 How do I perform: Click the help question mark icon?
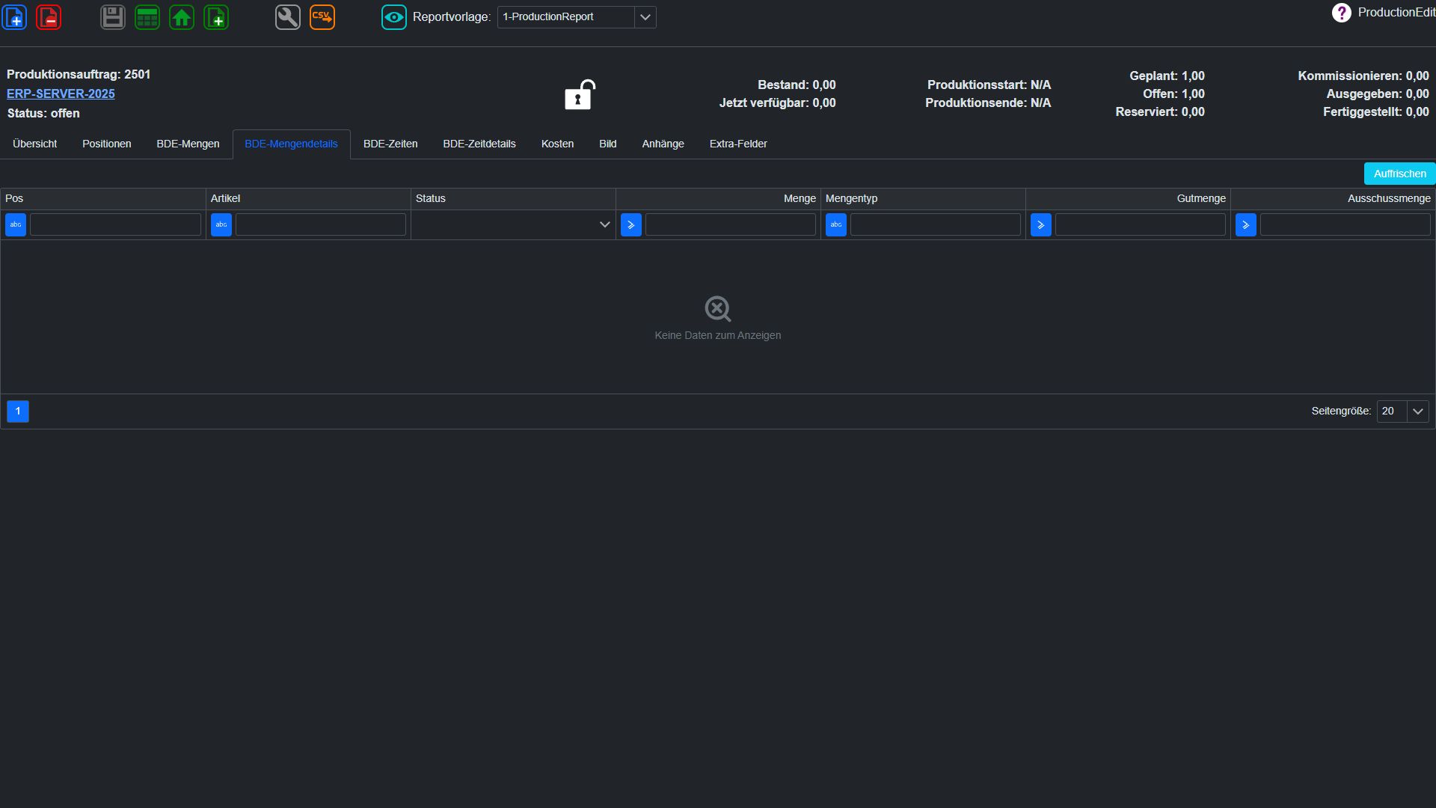1342,13
